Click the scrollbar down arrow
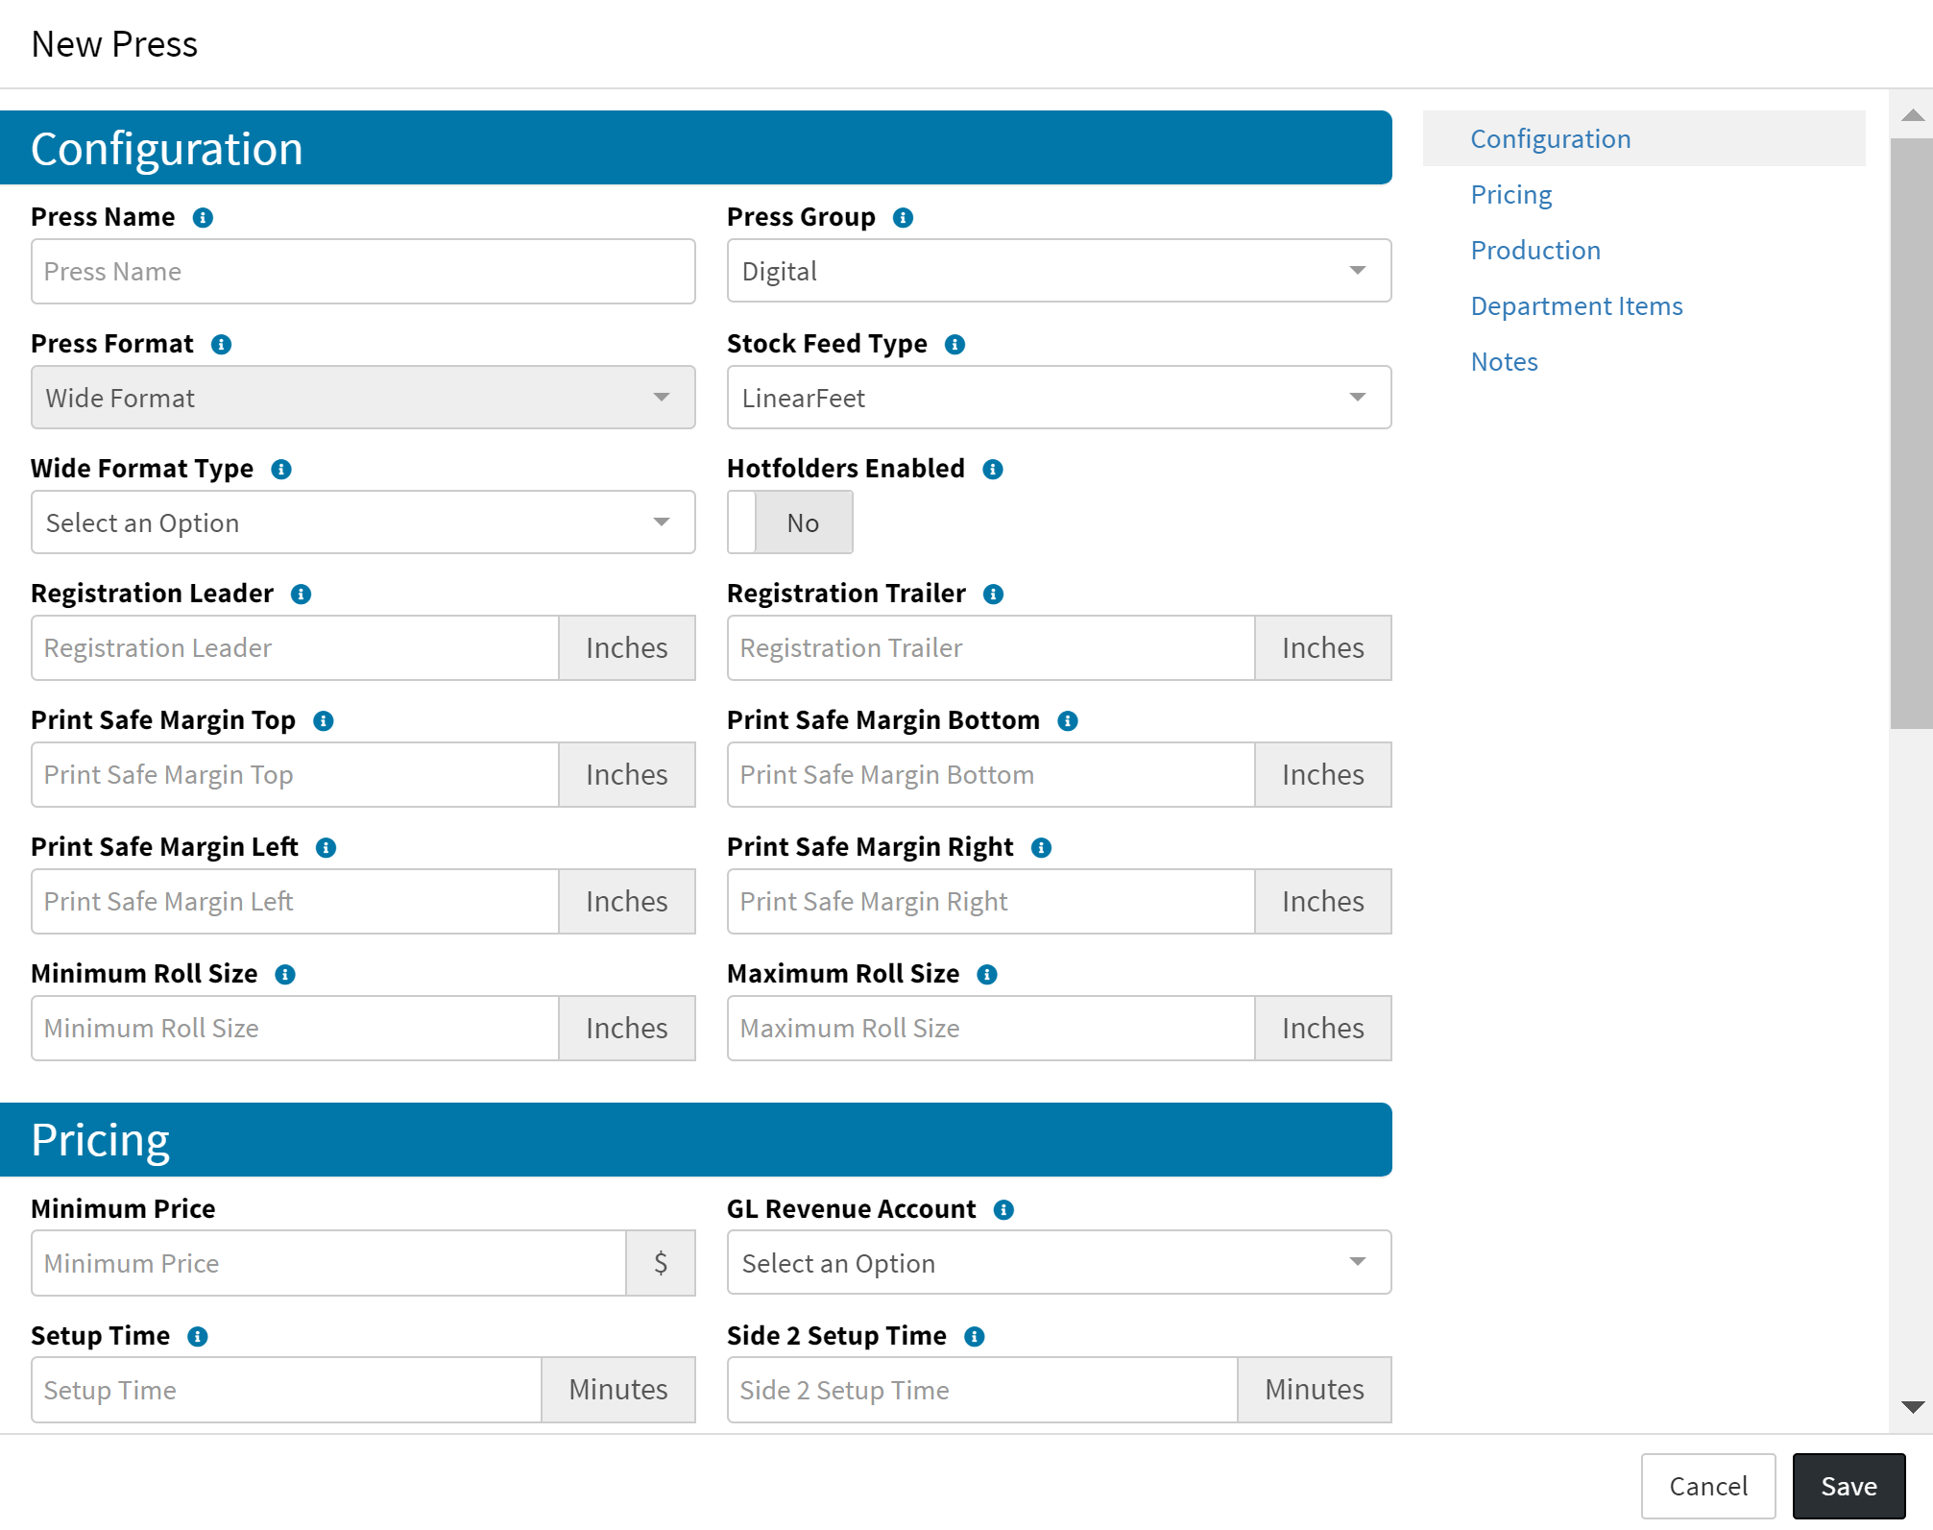 pos(1912,1407)
